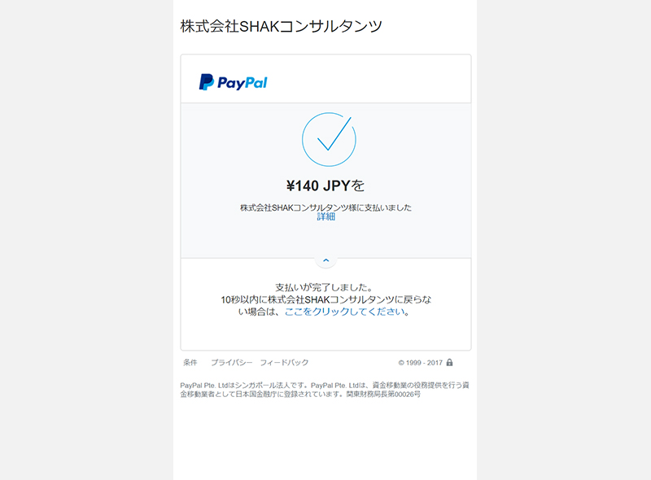The height and width of the screenshot is (480, 651).
Task: Click the PayPal Pte. Ltd legal disclaimer
Action: click(x=325, y=390)
